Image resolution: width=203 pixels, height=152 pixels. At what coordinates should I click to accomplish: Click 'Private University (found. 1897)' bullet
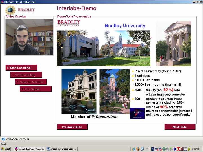(x=158, y=71)
